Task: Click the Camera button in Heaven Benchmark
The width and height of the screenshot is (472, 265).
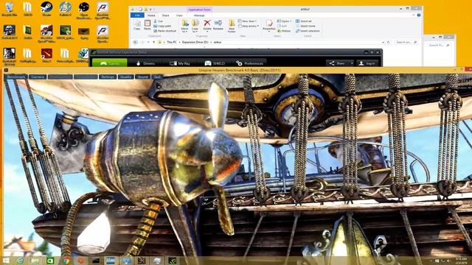Action: click(x=38, y=77)
